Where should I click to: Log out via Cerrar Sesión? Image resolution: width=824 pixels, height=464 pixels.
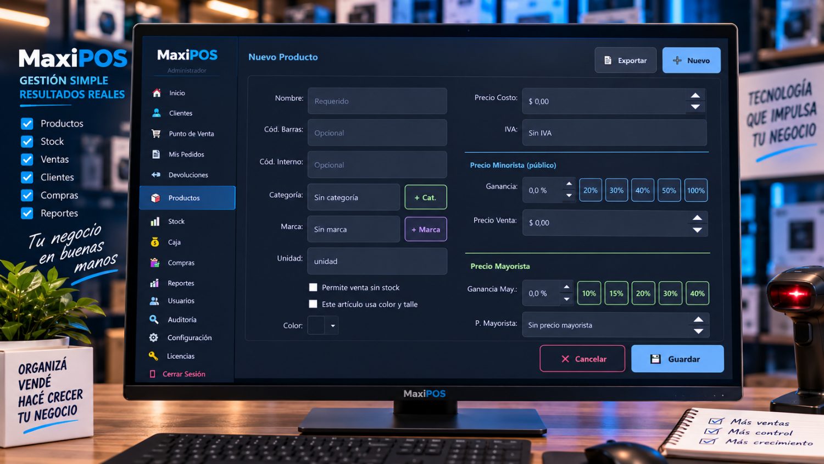pos(184,374)
